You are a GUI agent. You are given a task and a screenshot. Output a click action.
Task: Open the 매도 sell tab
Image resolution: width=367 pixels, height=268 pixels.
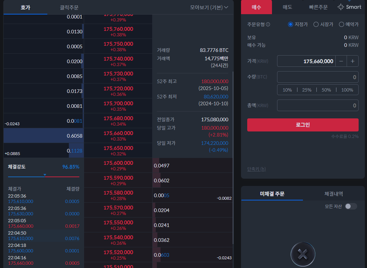(288, 7)
